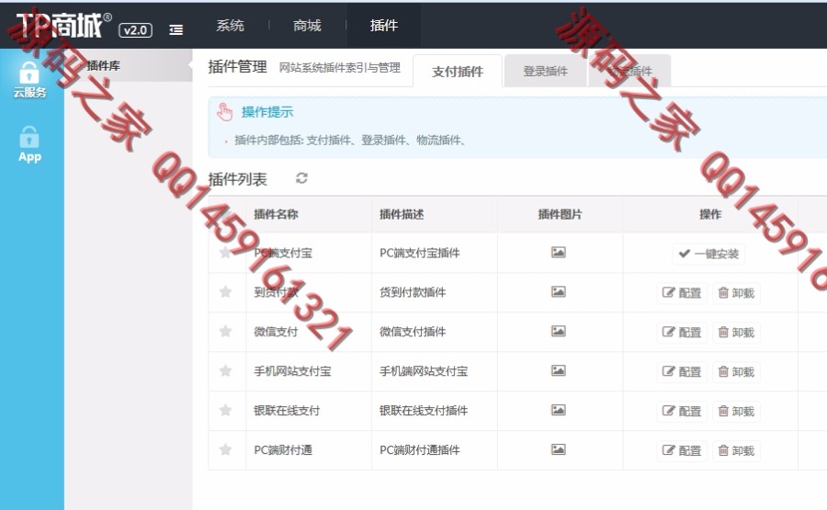Click the 操作 column header
The width and height of the screenshot is (827, 510).
[710, 214]
